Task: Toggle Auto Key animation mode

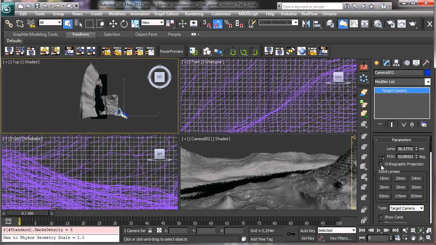Action: tap(308, 231)
